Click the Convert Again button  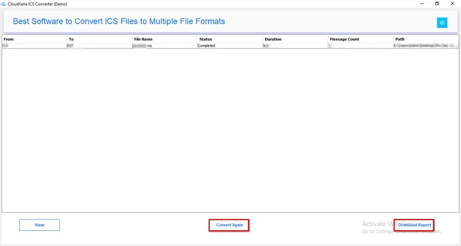click(229, 225)
